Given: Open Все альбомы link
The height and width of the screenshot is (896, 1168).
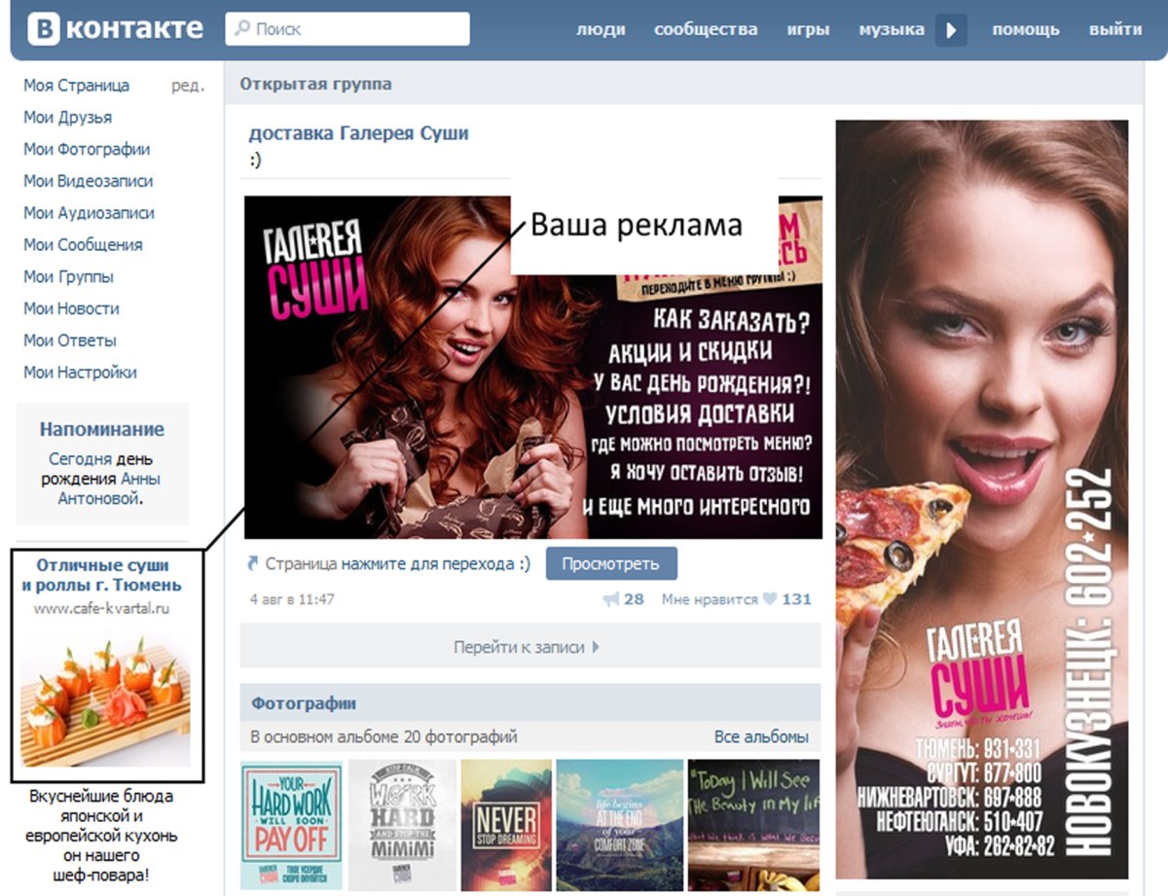Looking at the screenshot, I should [x=761, y=736].
